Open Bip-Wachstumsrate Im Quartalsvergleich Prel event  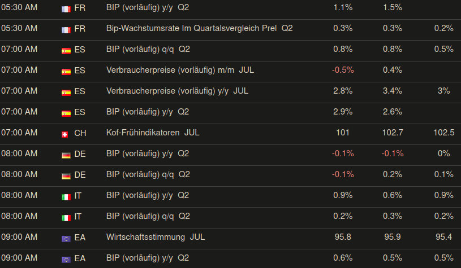(x=199, y=28)
